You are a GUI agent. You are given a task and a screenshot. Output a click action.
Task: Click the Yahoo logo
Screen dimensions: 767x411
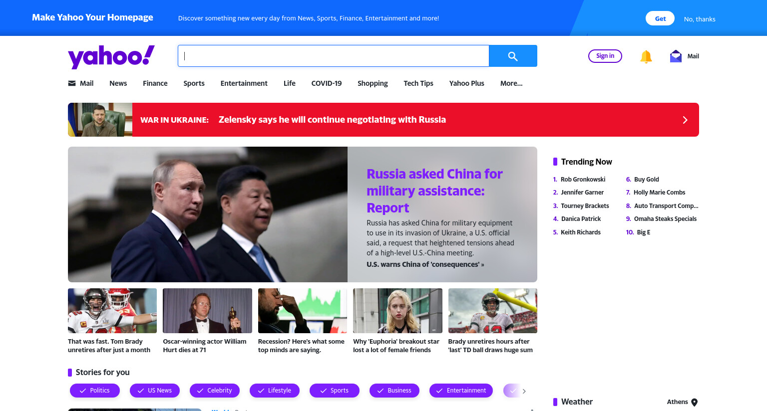(x=111, y=56)
